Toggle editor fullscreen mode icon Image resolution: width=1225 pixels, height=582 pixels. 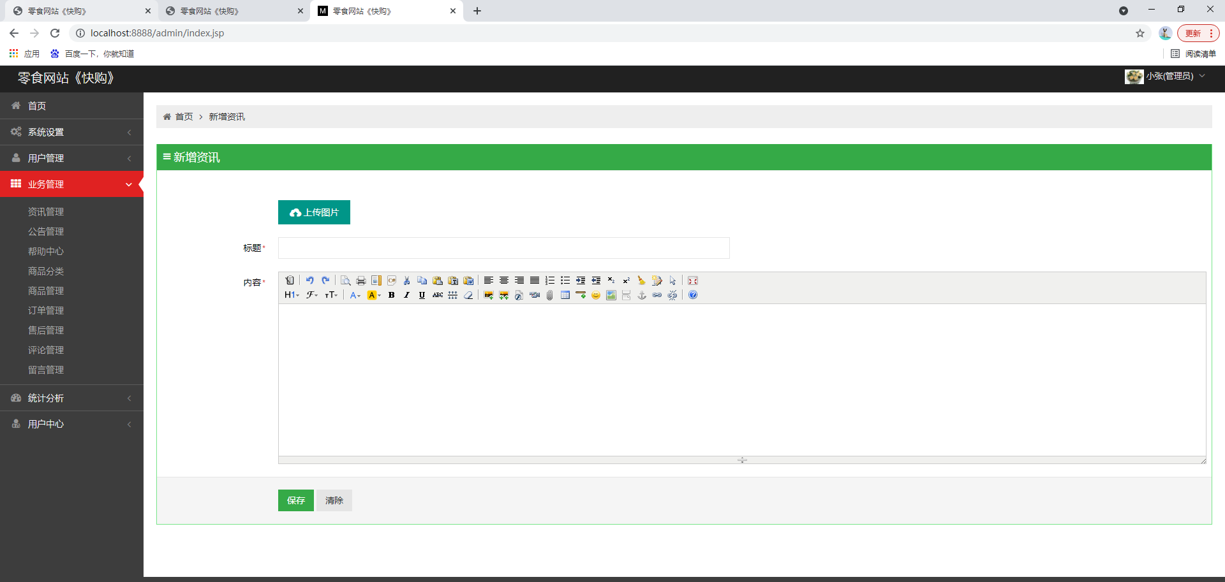[x=692, y=280]
